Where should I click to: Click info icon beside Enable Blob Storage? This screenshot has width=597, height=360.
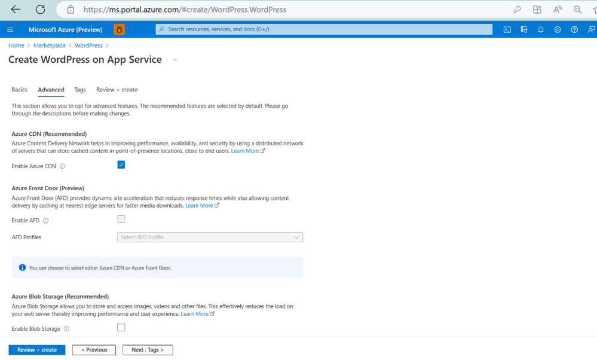[x=66, y=329]
